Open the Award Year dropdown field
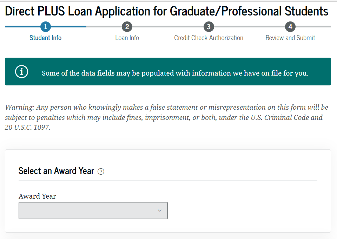The height and width of the screenshot is (239, 337). click(88, 211)
